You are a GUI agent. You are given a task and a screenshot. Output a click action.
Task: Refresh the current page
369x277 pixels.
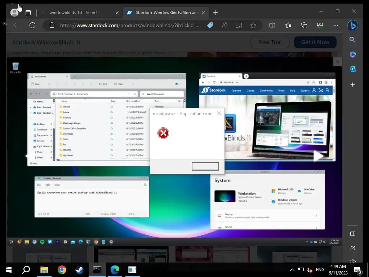pyautogui.click(x=32, y=26)
